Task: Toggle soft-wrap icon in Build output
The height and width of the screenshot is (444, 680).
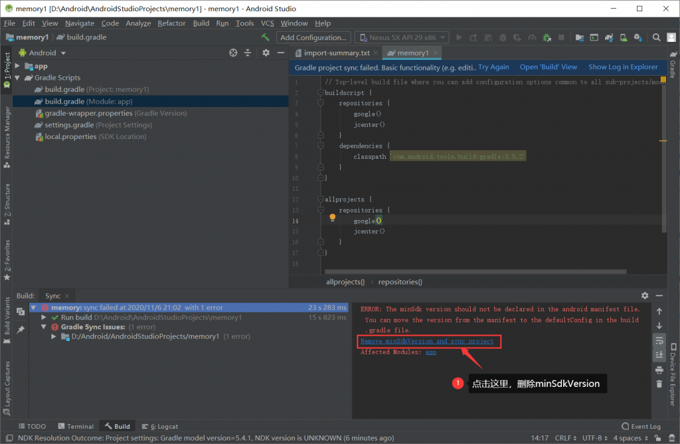Action: (659, 340)
